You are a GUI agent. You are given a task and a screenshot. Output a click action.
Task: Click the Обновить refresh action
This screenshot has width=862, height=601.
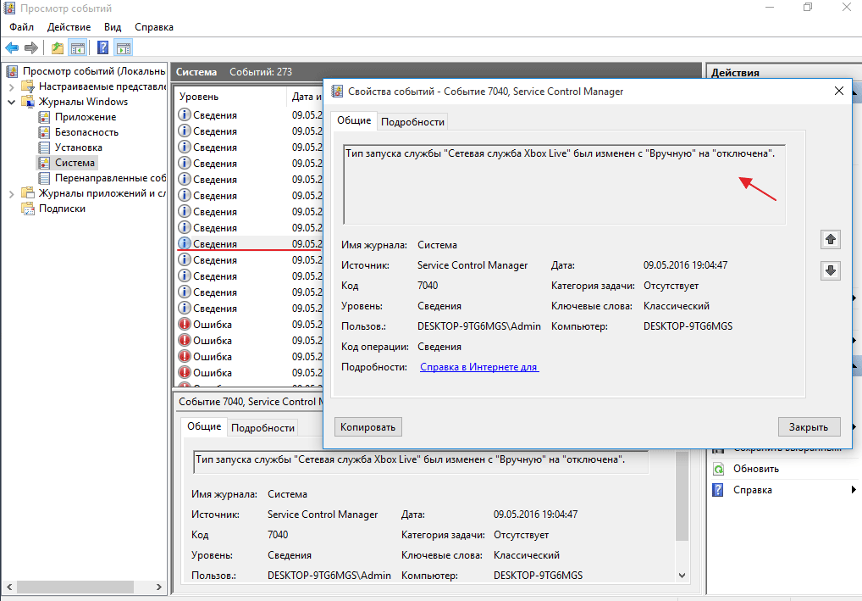coord(757,469)
